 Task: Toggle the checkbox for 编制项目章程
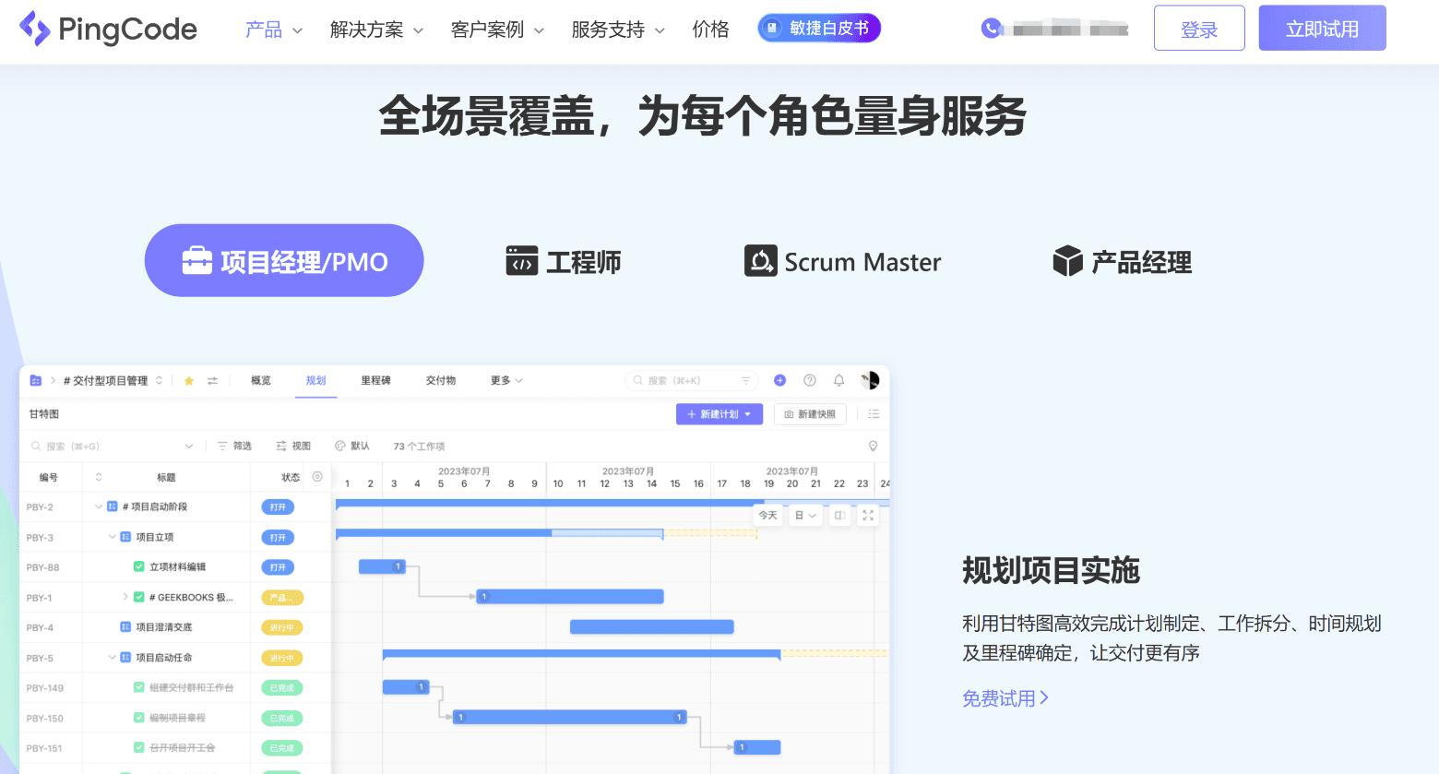[x=139, y=718]
